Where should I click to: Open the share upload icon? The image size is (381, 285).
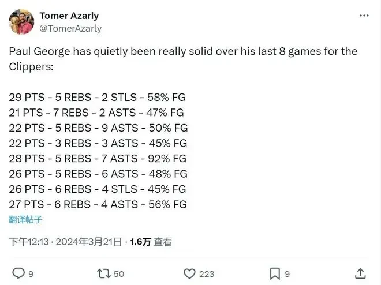[360, 273]
